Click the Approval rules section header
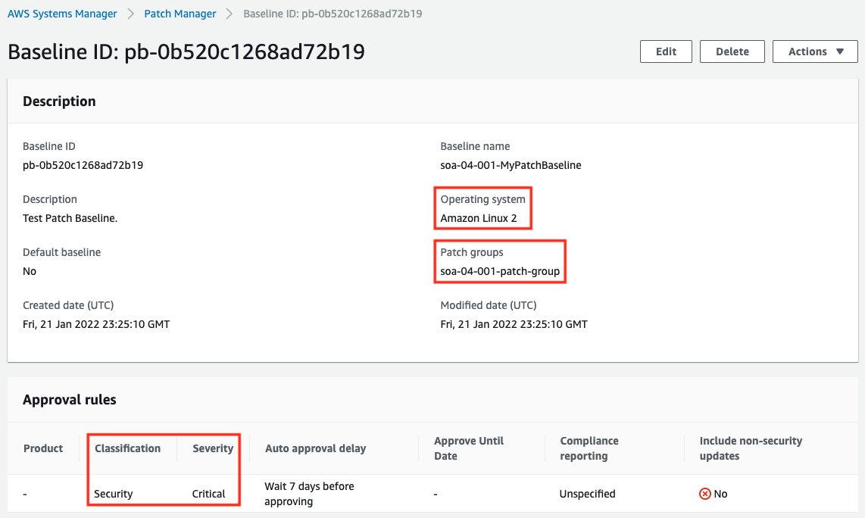 coord(69,399)
